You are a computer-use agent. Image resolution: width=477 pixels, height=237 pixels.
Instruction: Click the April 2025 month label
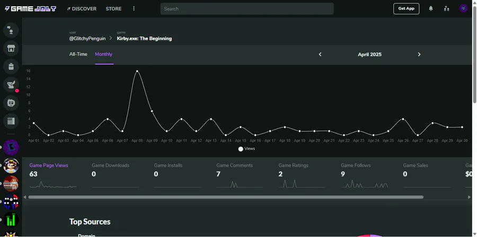[x=369, y=54]
